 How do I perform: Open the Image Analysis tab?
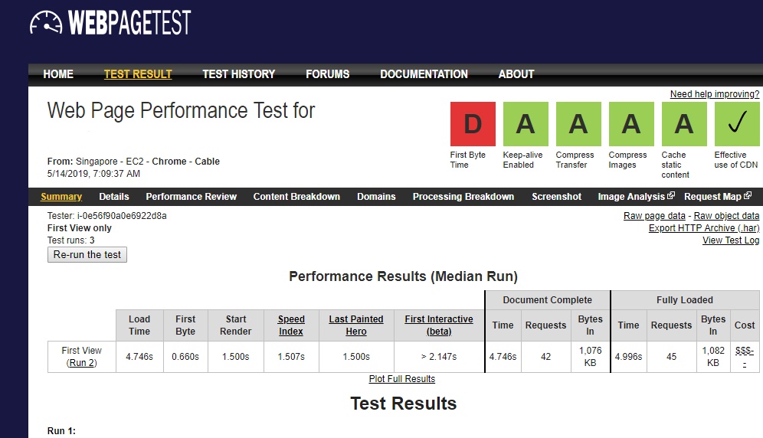[631, 197]
